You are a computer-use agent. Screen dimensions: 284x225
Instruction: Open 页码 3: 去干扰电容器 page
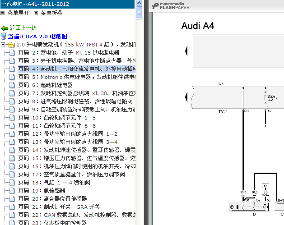tap(77, 61)
